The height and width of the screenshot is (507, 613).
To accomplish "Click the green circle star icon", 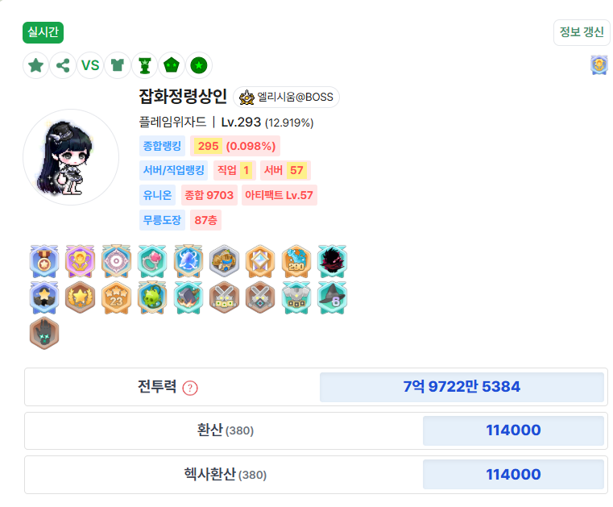I will click(x=199, y=65).
